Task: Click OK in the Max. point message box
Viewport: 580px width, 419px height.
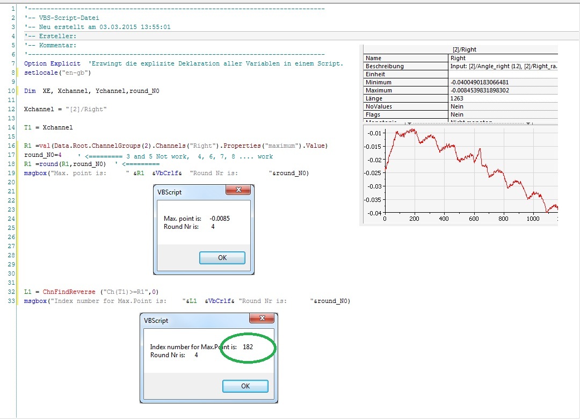Action: (x=222, y=258)
